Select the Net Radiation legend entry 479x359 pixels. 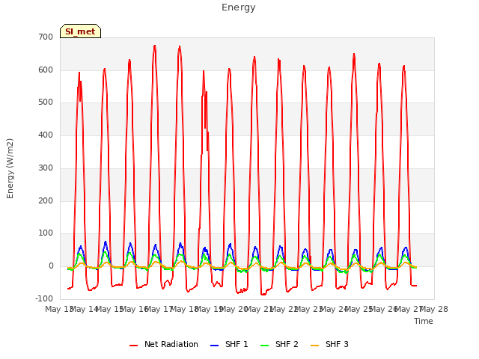point(164,344)
